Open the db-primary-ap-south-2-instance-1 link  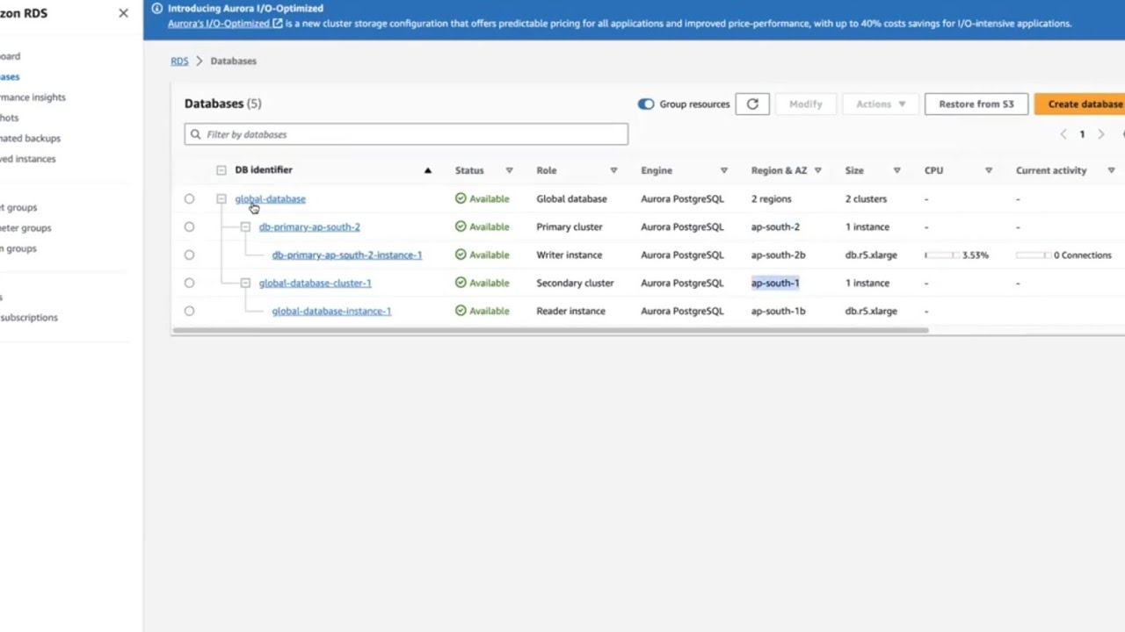coord(347,255)
